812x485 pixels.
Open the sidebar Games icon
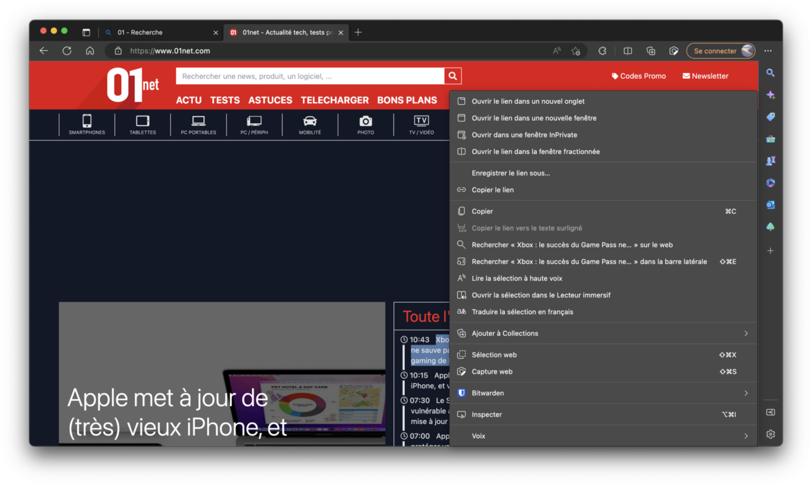(x=770, y=161)
